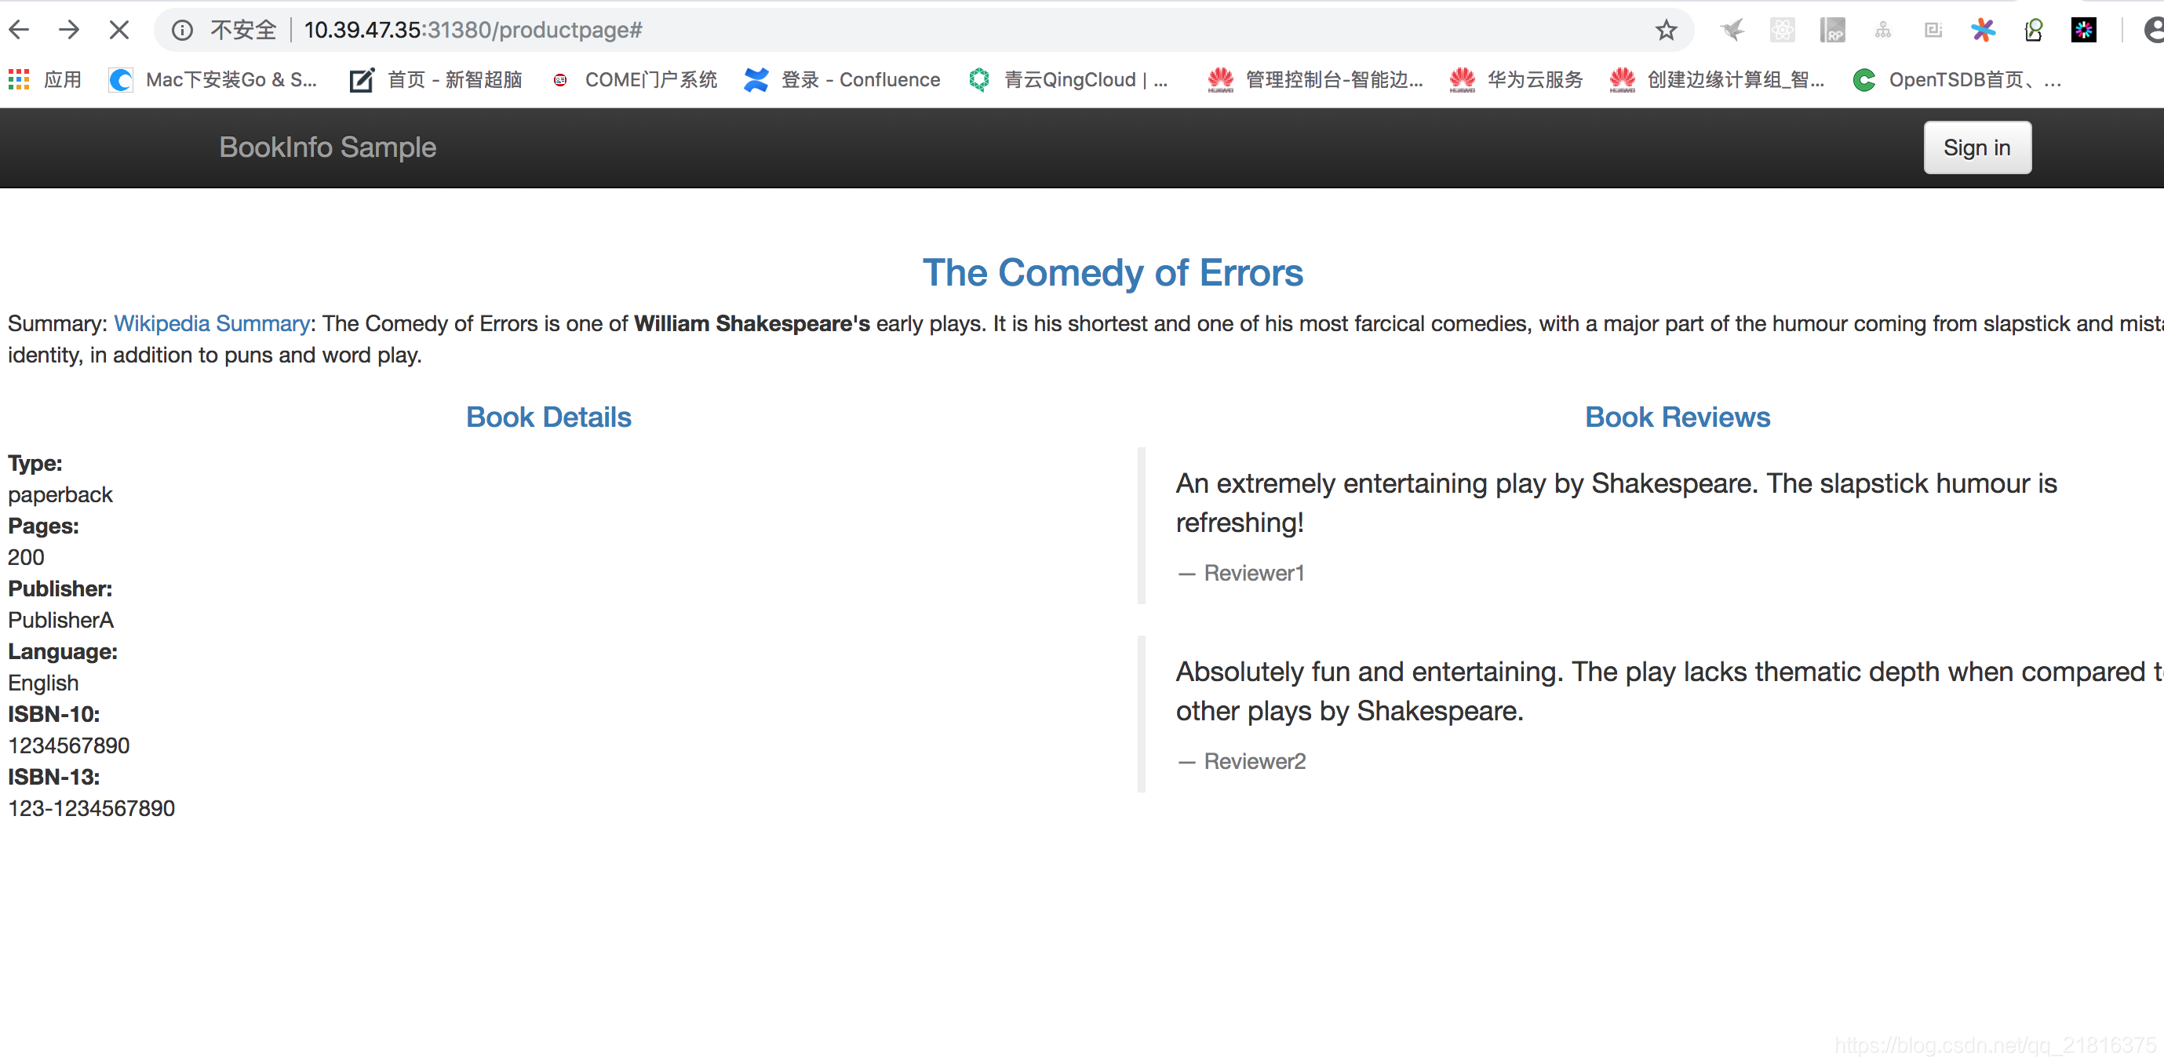
Task: Open the React DevTools extension icon
Action: tap(1782, 31)
